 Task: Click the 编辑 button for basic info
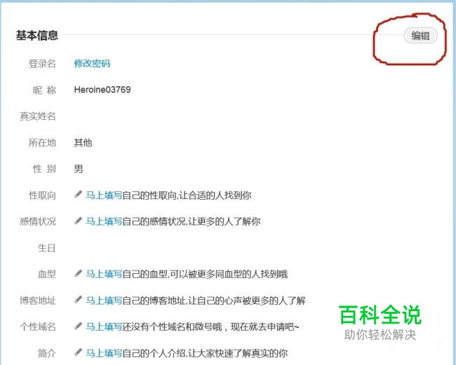420,36
